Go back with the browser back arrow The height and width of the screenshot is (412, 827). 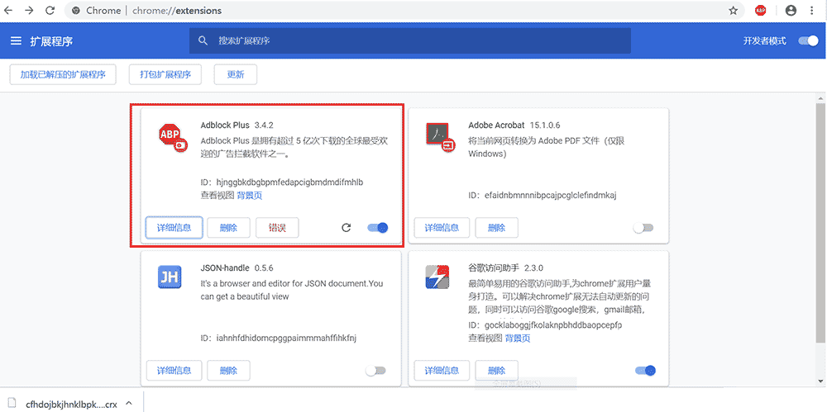pyautogui.click(x=9, y=11)
